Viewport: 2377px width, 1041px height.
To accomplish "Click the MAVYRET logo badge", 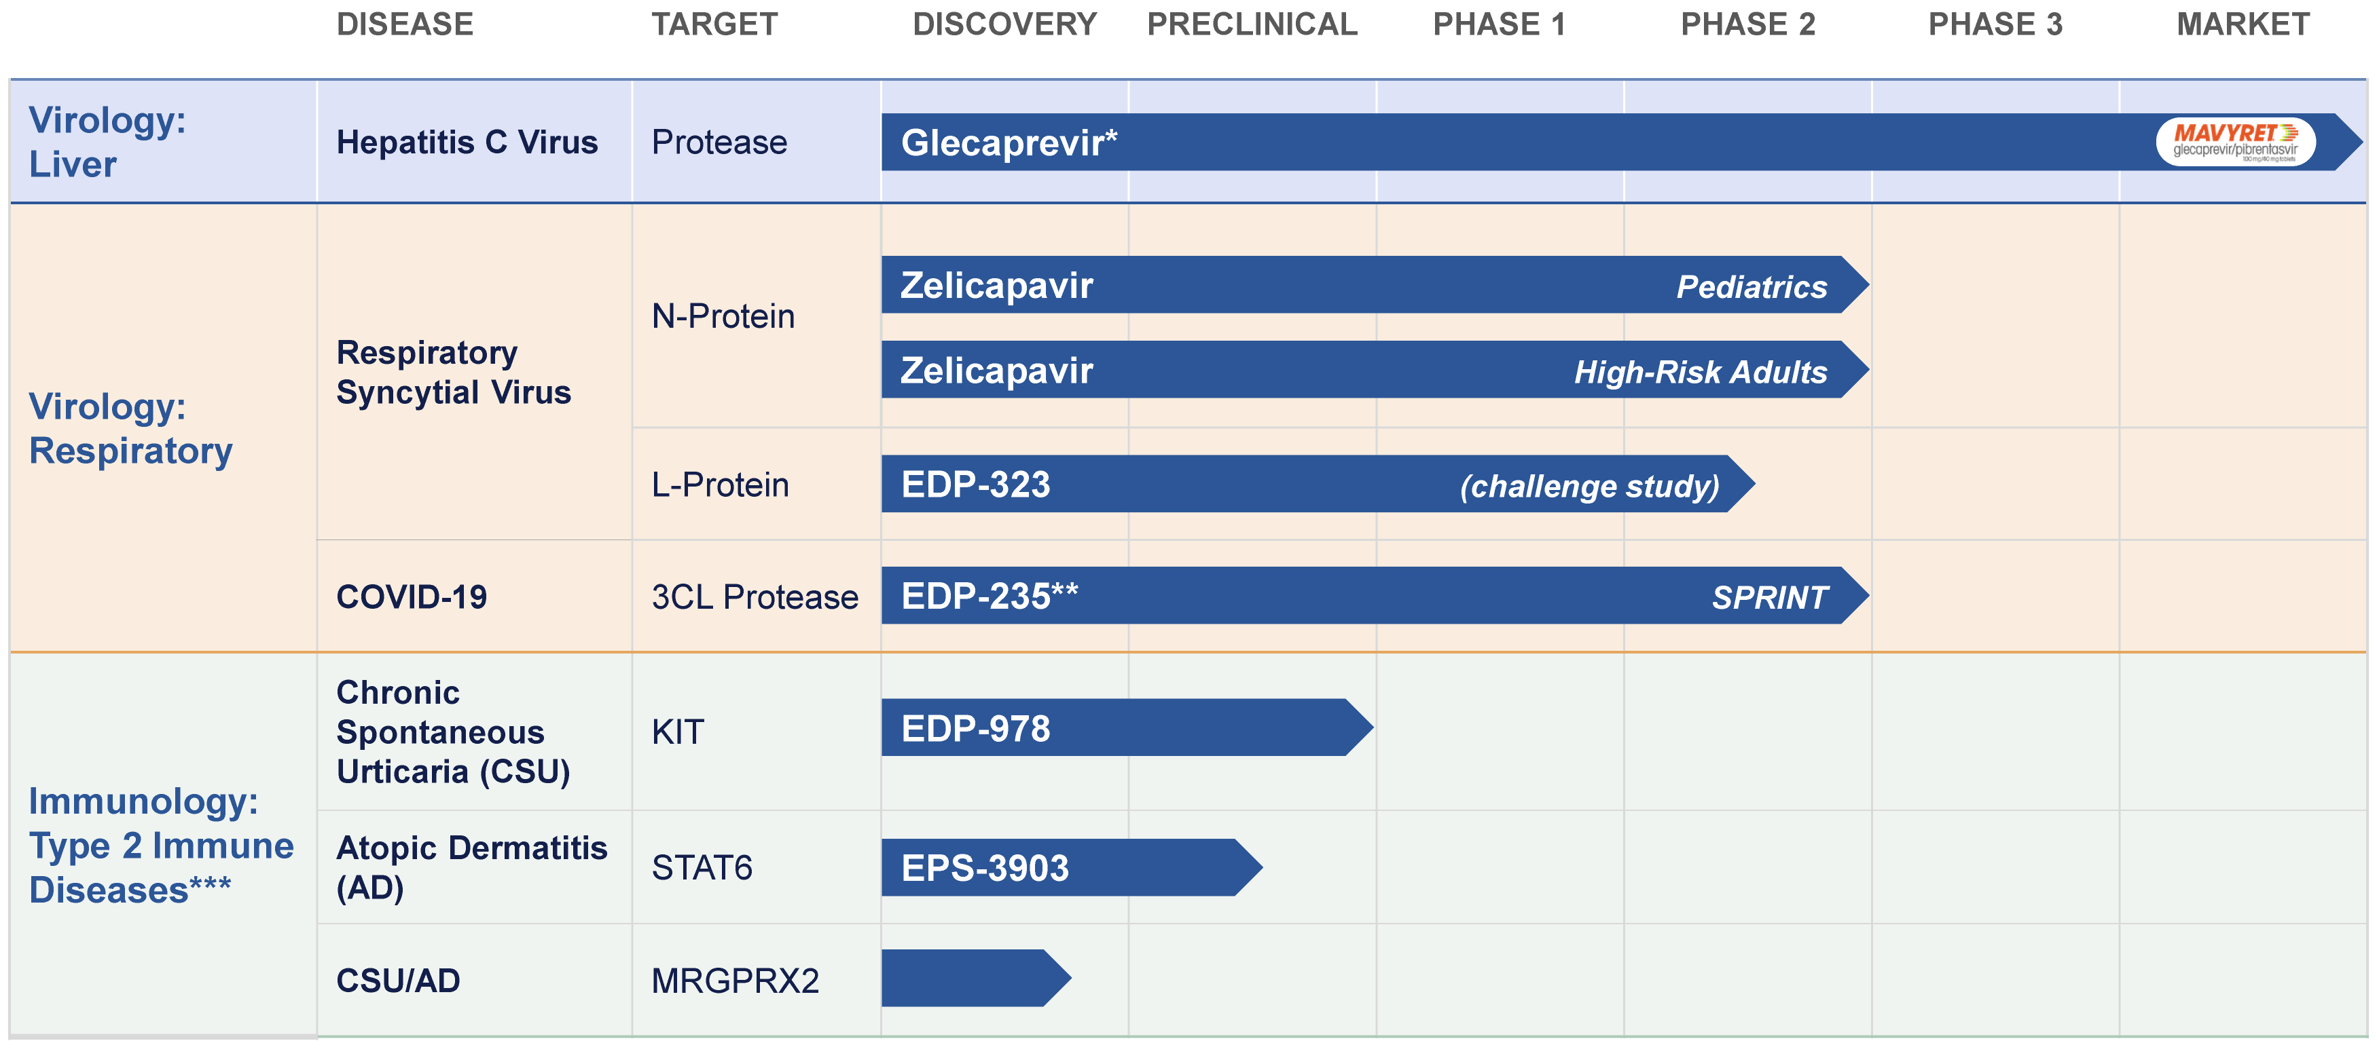I will click(x=2234, y=142).
